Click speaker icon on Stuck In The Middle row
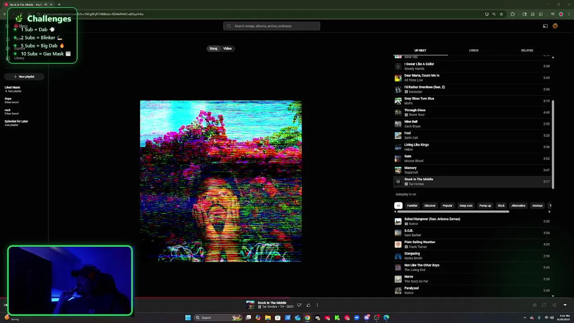This screenshot has height=323, width=574. point(398,182)
